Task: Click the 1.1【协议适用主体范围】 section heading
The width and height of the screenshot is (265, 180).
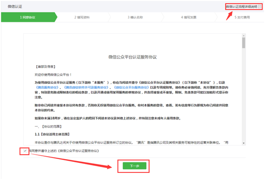Action: pos(52,134)
